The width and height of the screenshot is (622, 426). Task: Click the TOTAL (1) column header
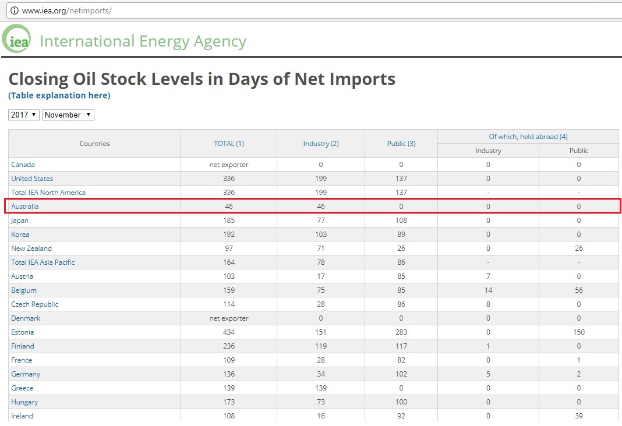tap(229, 144)
